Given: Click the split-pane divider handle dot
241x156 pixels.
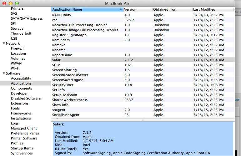Looking at the screenshot, I should point(143,120).
